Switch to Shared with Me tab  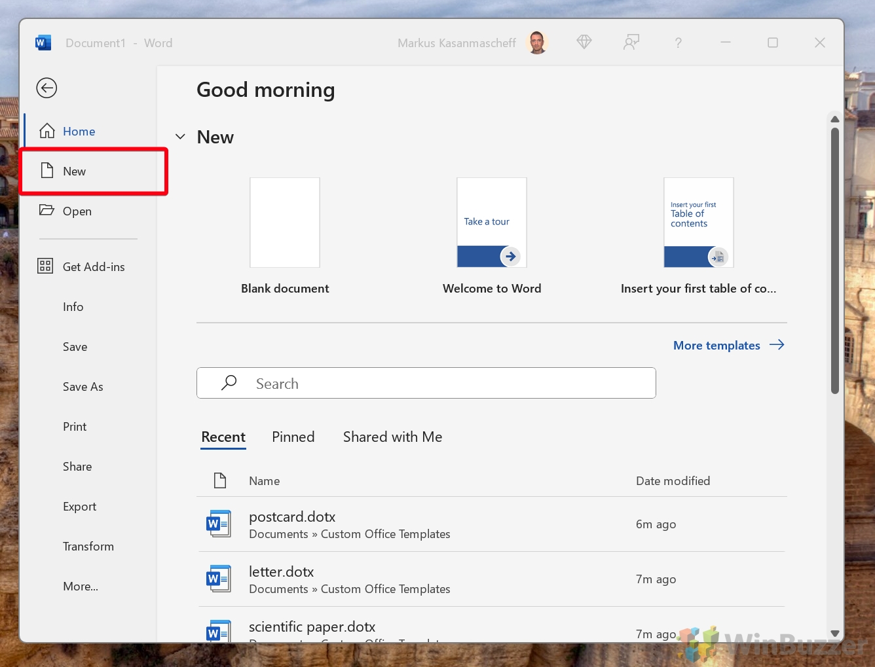click(x=392, y=437)
